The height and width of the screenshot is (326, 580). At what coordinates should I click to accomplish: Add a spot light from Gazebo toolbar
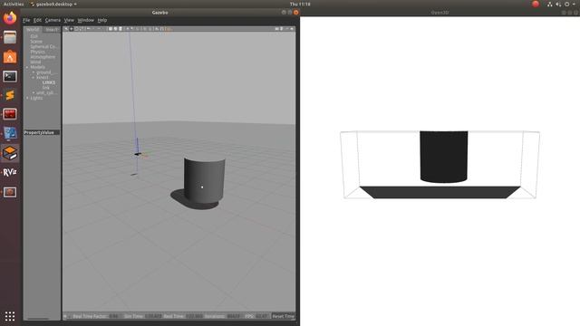point(132,29)
